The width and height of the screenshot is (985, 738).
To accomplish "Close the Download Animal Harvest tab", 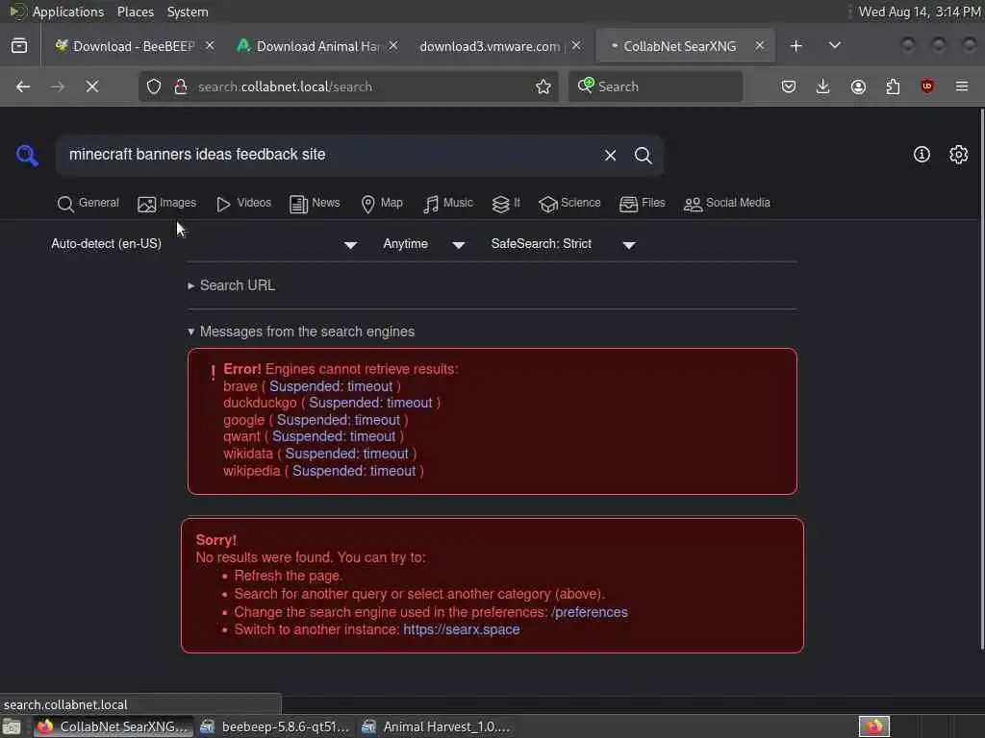I will pyautogui.click(x=393, y=46).
